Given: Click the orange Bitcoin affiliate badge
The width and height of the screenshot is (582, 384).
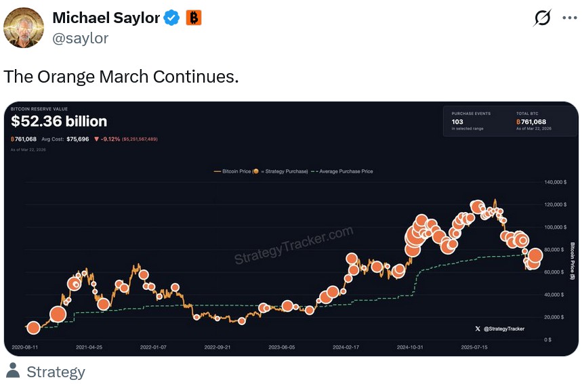Looking at the screenshot, I should click(194, 18).
